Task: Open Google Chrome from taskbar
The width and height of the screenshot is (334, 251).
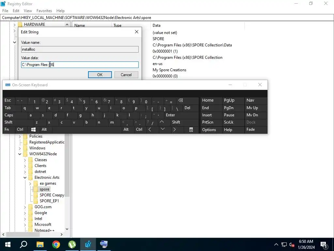Action: tap(56, 244)
